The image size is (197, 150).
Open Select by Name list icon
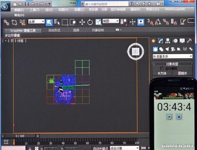[x=57, y=22]
